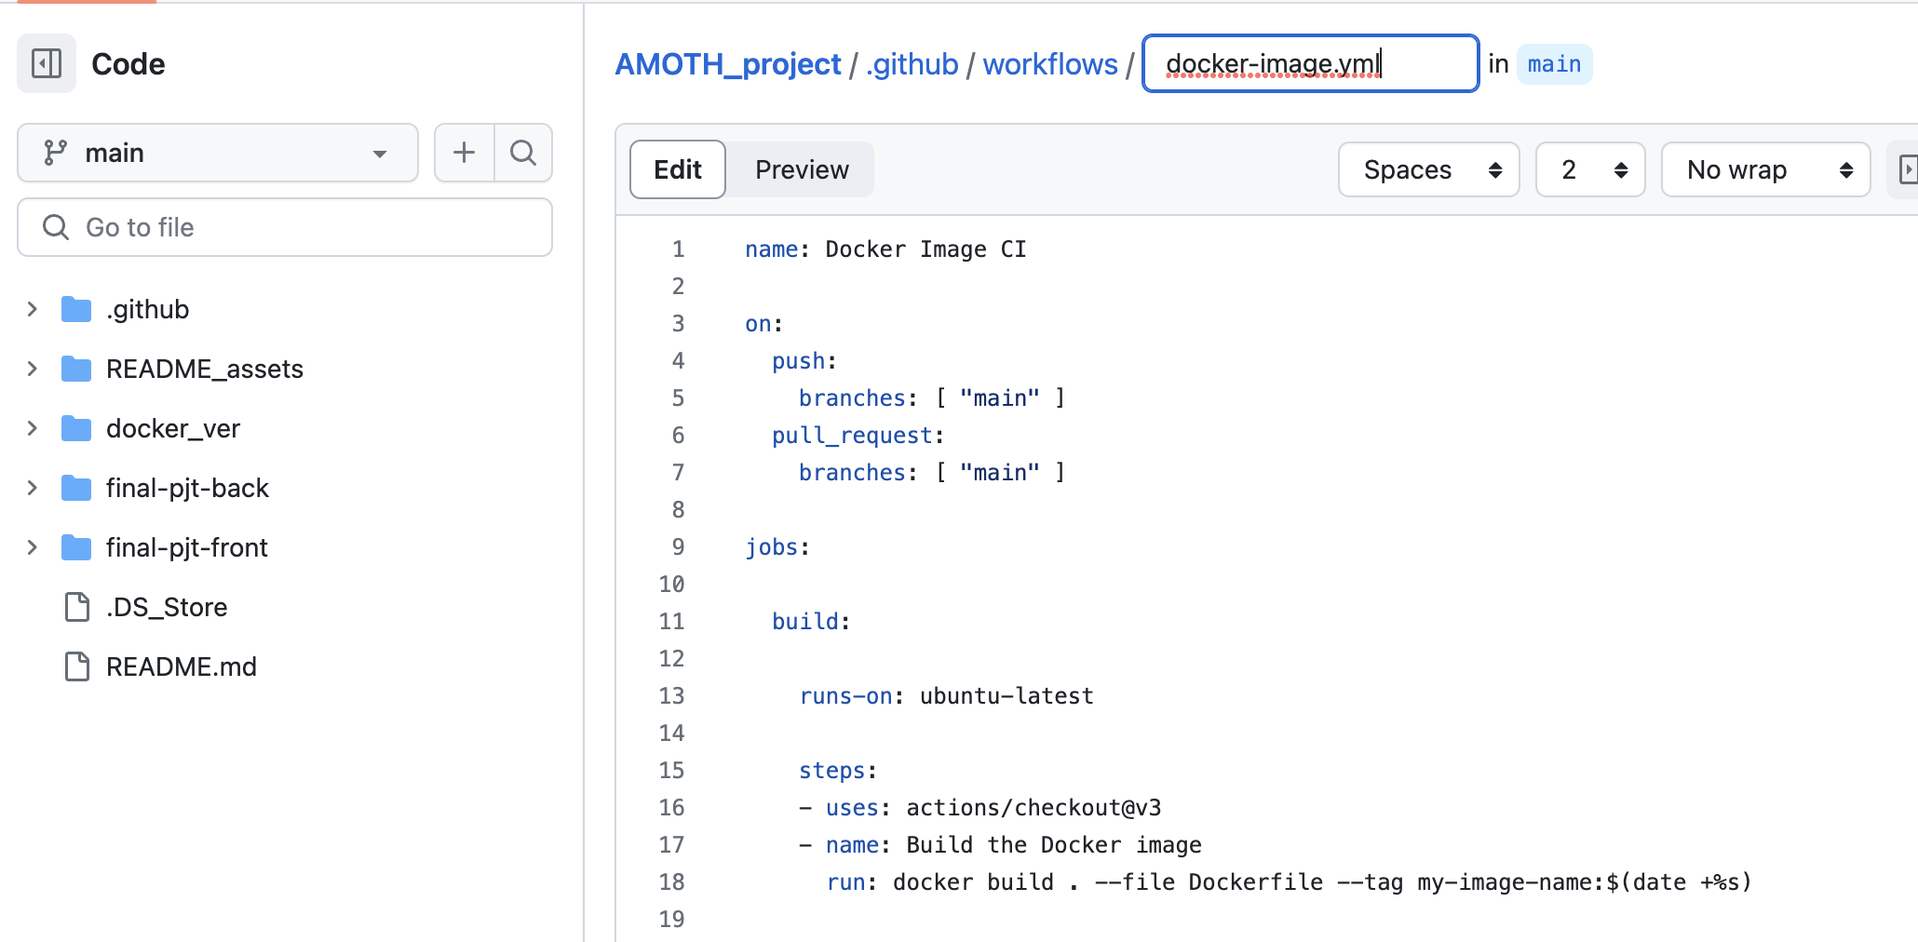The width and height of the screenshot is (1918, 942).
Task: Open the editor settings panel icon
Action: coord(1910,169)
